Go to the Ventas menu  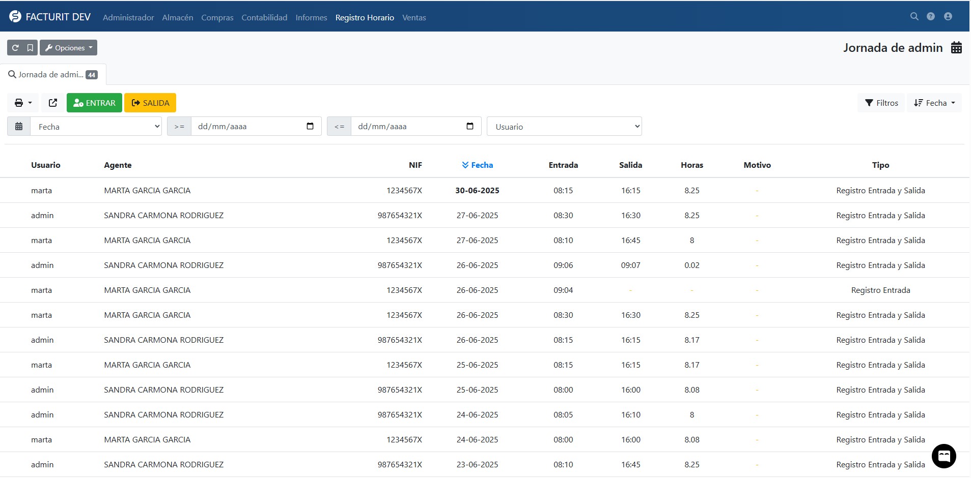414,18
